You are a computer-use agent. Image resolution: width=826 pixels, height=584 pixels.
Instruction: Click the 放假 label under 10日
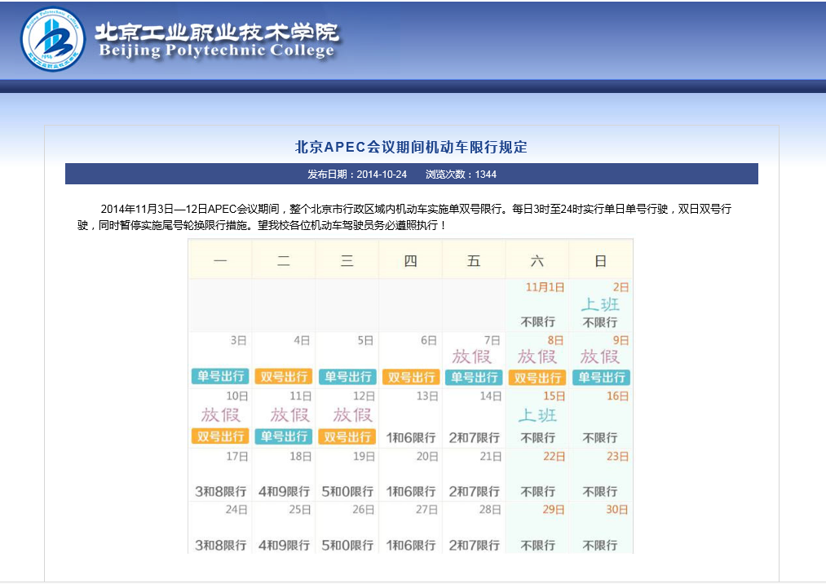click(220, 415)
